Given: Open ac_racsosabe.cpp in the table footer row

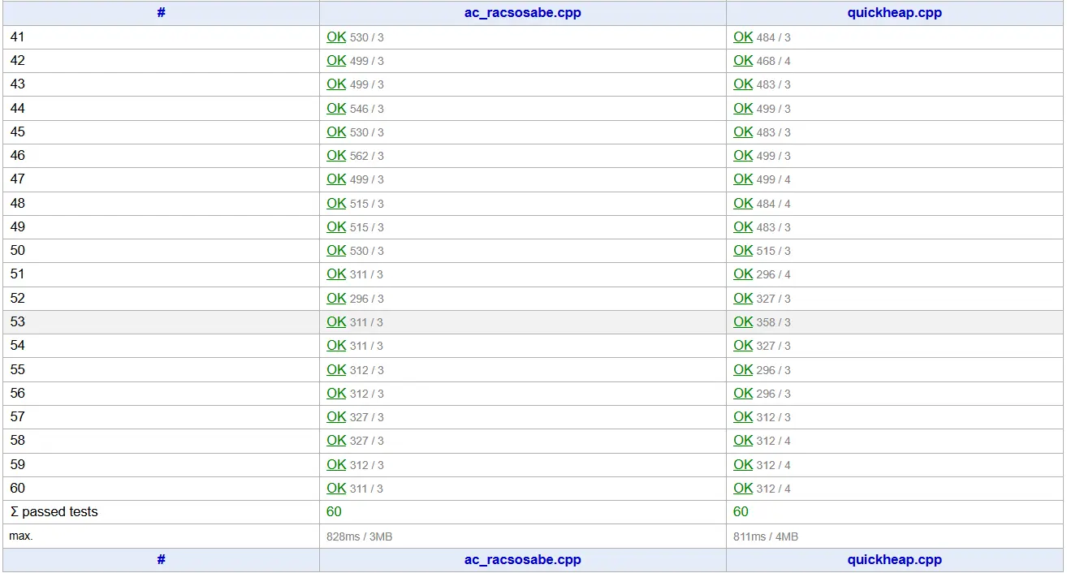Looking at the screenshot, I should coord(523,559).
